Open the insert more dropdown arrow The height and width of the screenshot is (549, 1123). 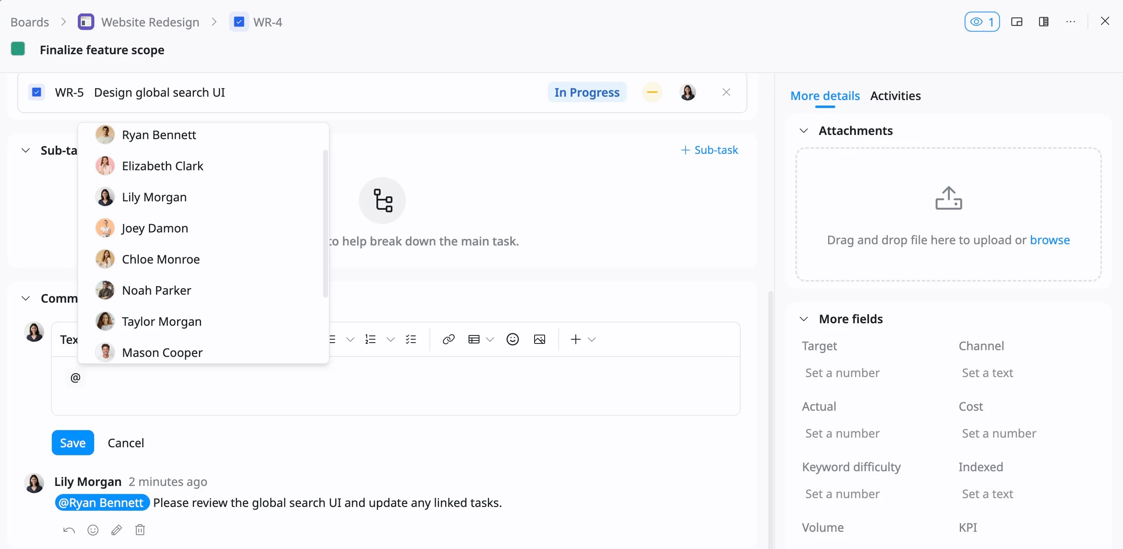(x=592, y=339)
